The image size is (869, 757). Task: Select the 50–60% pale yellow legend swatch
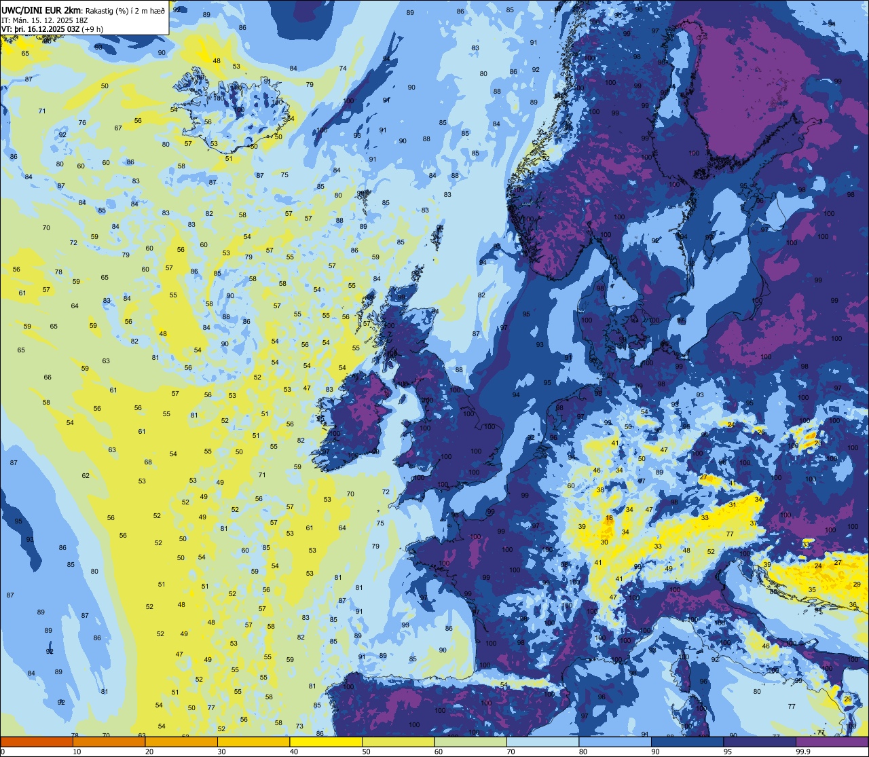(399, 742)
